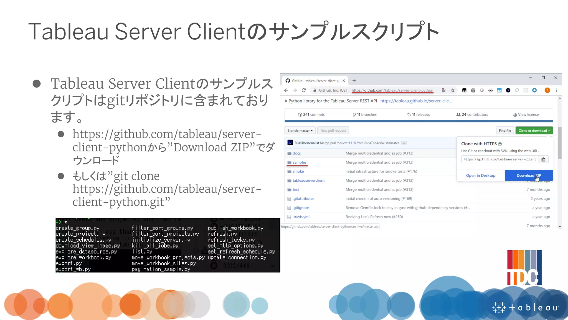This screenshot has width=568, height=320.
Task: Open the gear-shaped extension icon
Action: pyautogui.click(x=473, y=90)
